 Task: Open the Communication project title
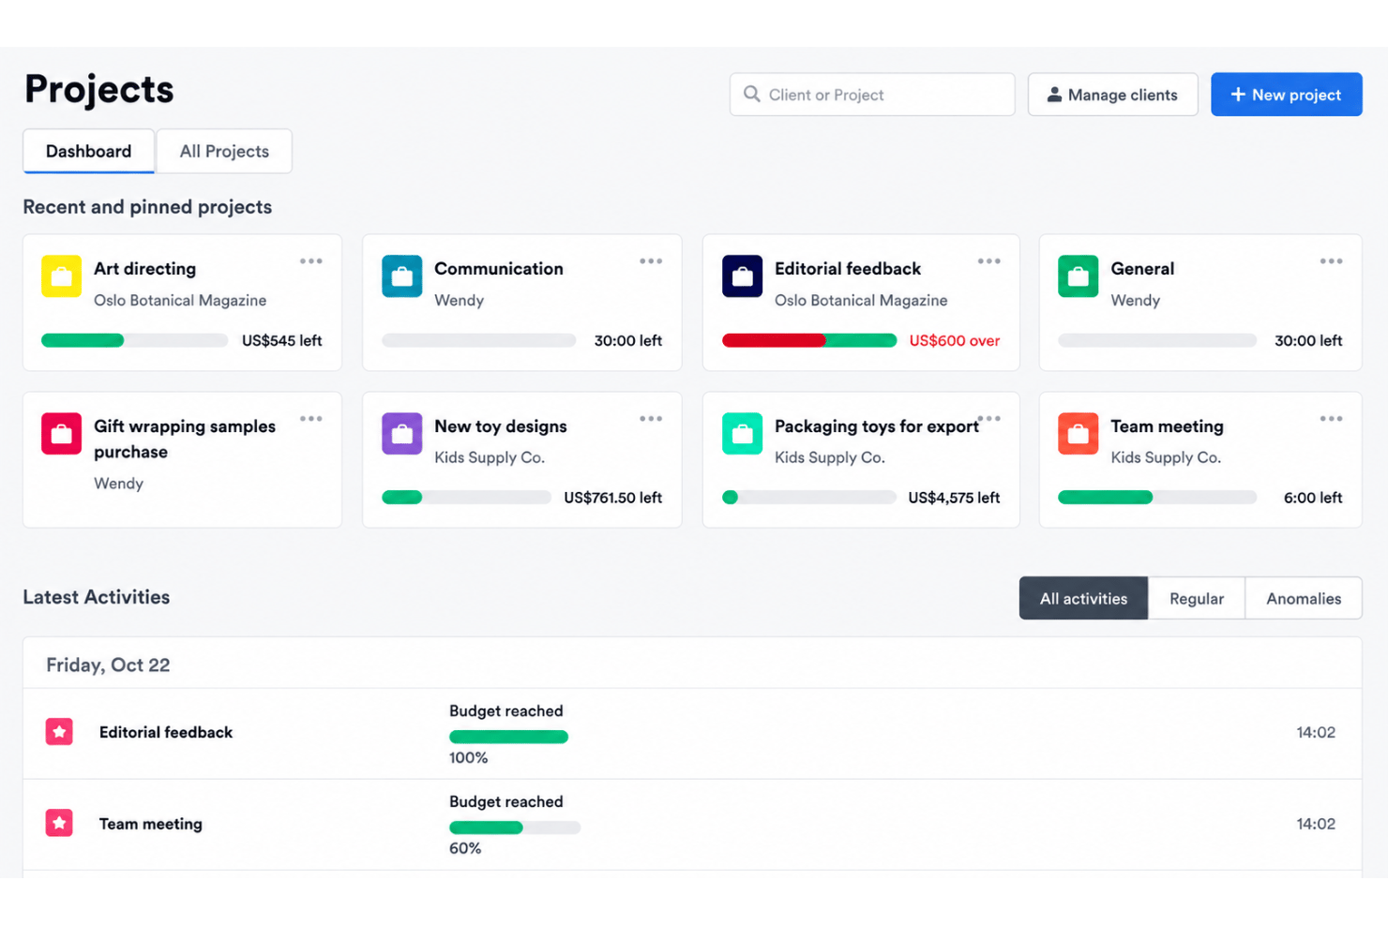coord(499,269)
